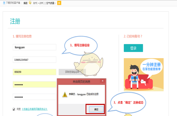Click the weather sun icon
The image size is (177, 116).
tap(30, 3)
